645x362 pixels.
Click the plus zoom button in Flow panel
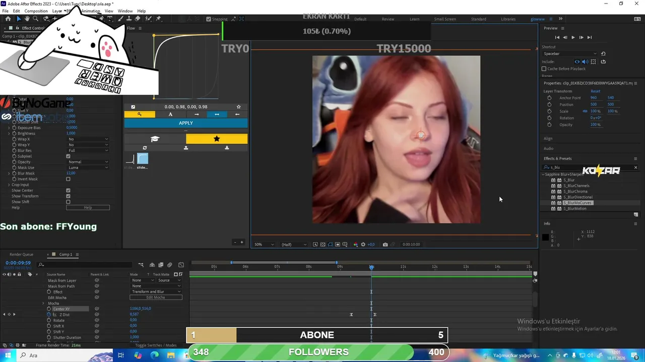coord(242,242)
